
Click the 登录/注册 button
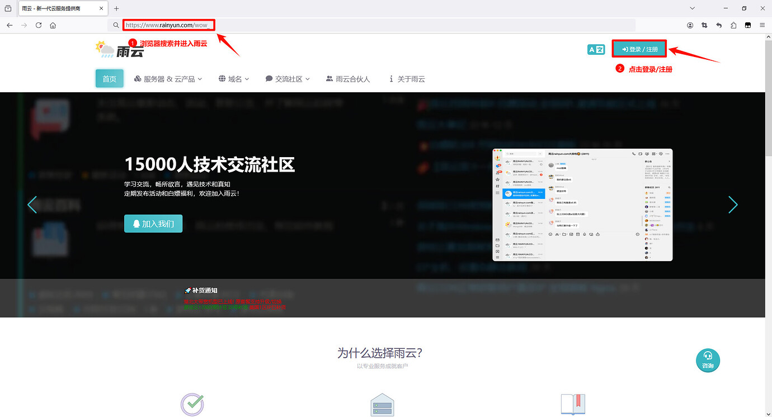click(639, 49)
